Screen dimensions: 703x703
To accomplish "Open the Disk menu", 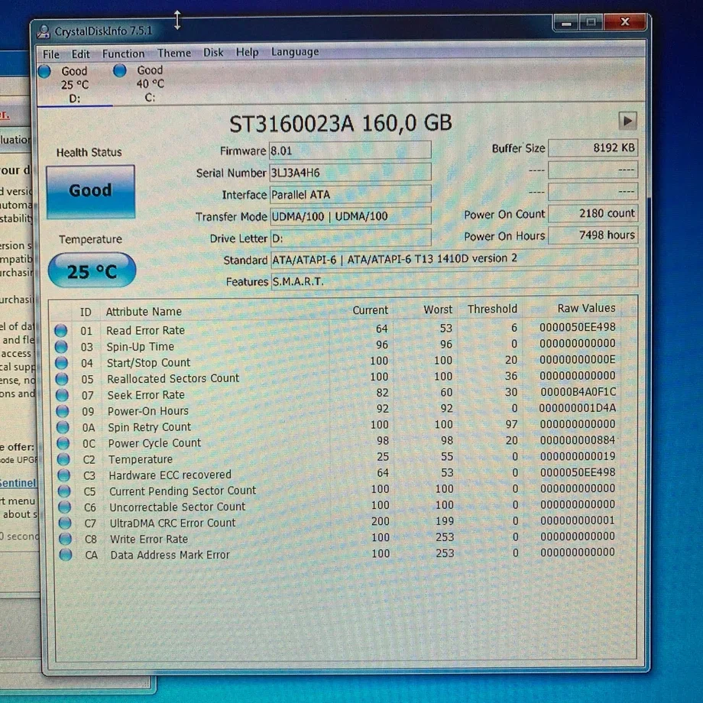I will click(213, 53).
